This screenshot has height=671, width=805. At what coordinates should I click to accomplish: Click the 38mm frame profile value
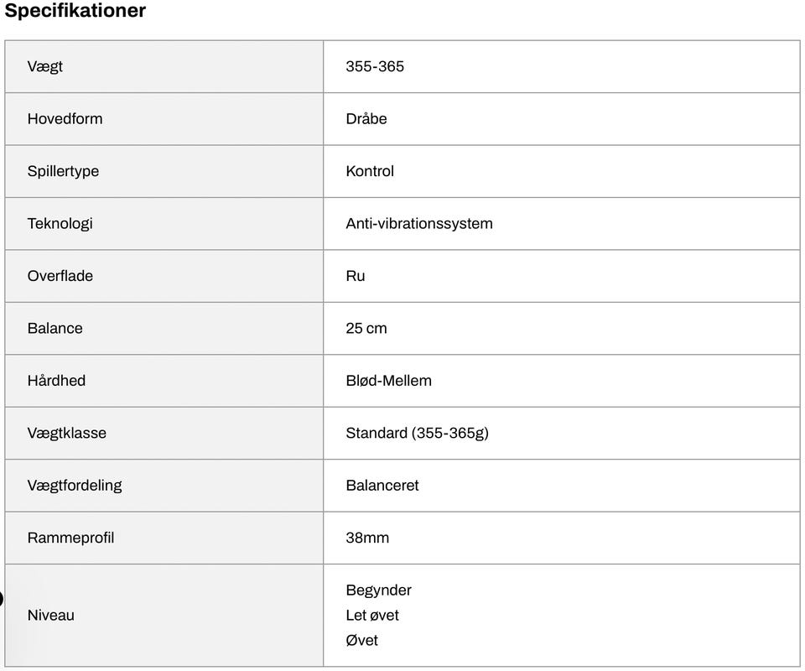pyautogui.click(x=367, y=538)
